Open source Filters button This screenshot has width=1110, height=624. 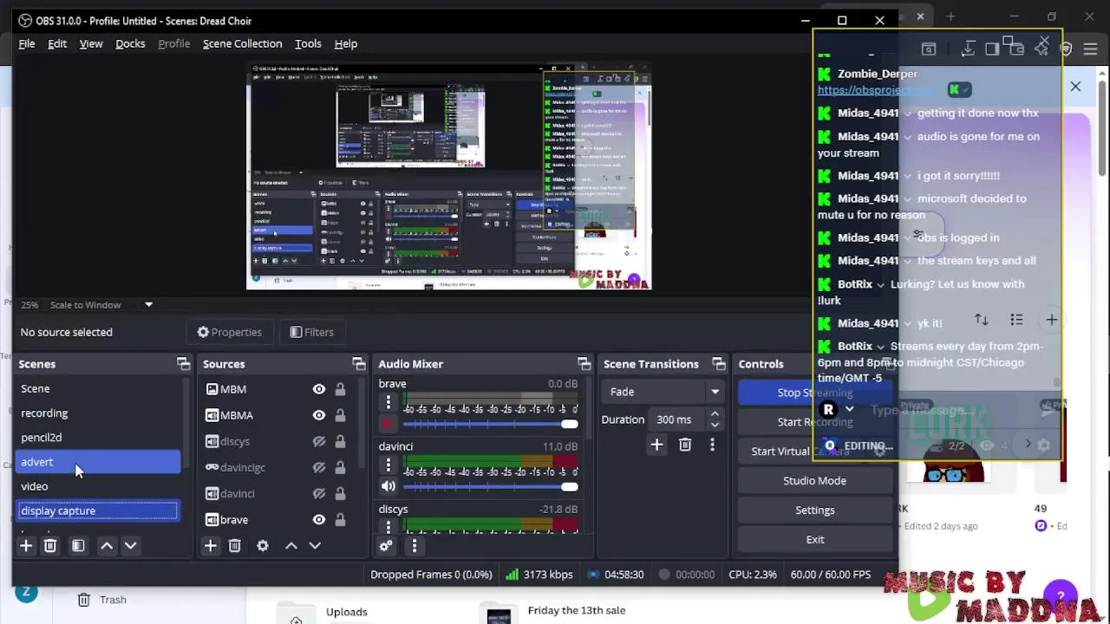coord(311,332)
